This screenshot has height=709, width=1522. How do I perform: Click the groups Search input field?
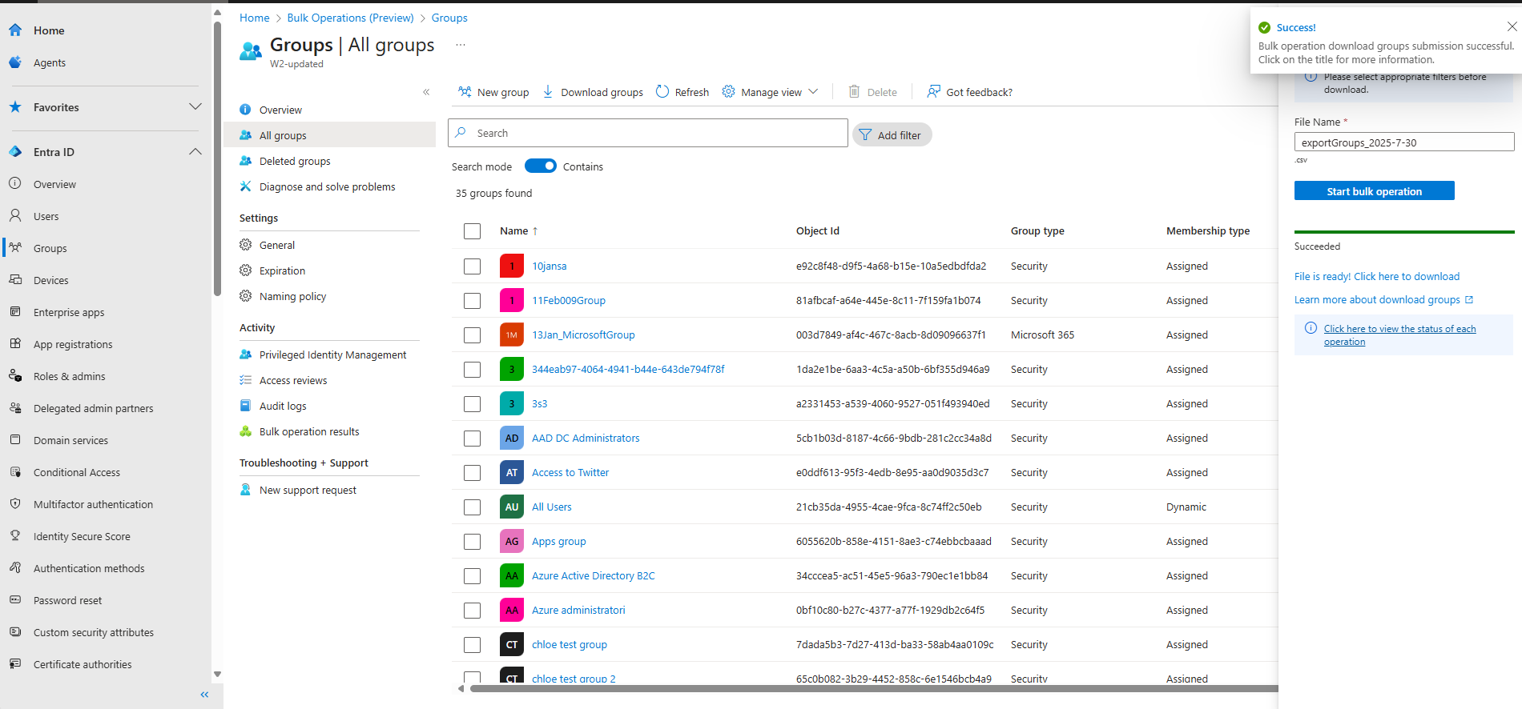648,133
